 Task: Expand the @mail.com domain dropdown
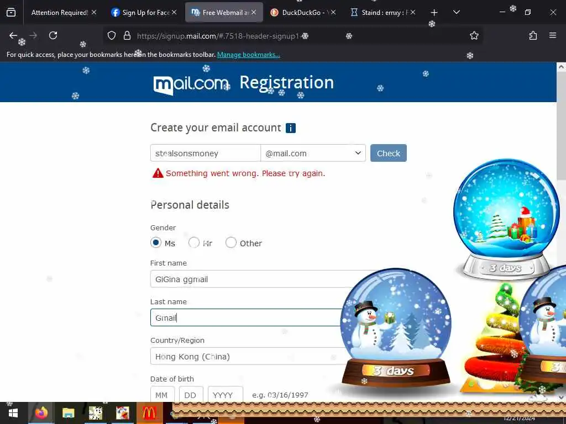pos(313,153)
